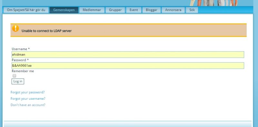The height and width of the screenshot is (127, 258).
Task: Click the Remember me label text
Action: pos(23,71)
